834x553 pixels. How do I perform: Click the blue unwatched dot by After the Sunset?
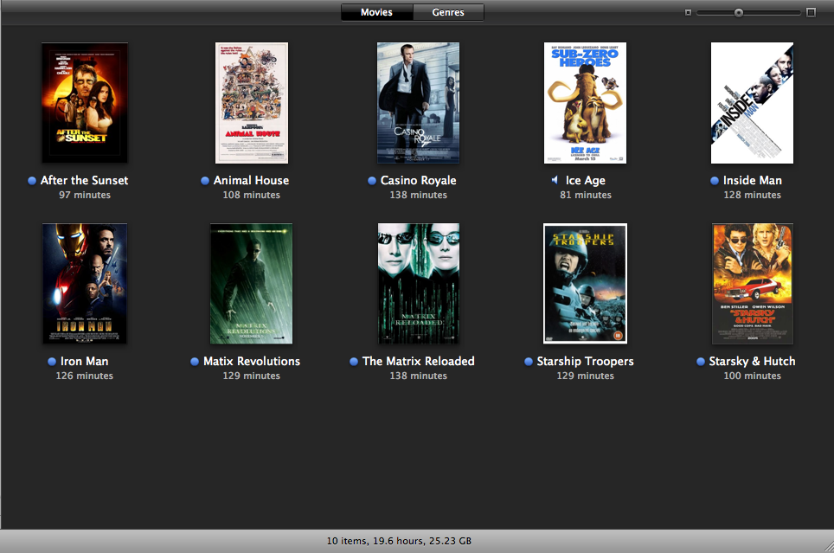coord(32,181)
